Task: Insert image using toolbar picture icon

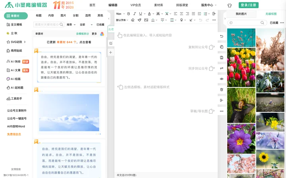Action: pyautogui.click(x=146, y=20)
